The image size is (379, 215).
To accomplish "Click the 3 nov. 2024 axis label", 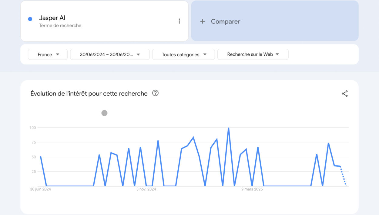I will pos(146,189).
